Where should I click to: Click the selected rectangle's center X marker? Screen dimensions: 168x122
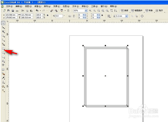[105, 76]
